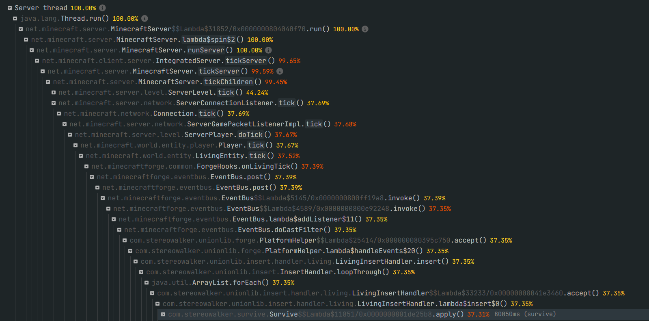Collapse the LivingEntity.tick() node
Image resolution: width=649 pixels, height=321 pixels.
tap(81, 156)
